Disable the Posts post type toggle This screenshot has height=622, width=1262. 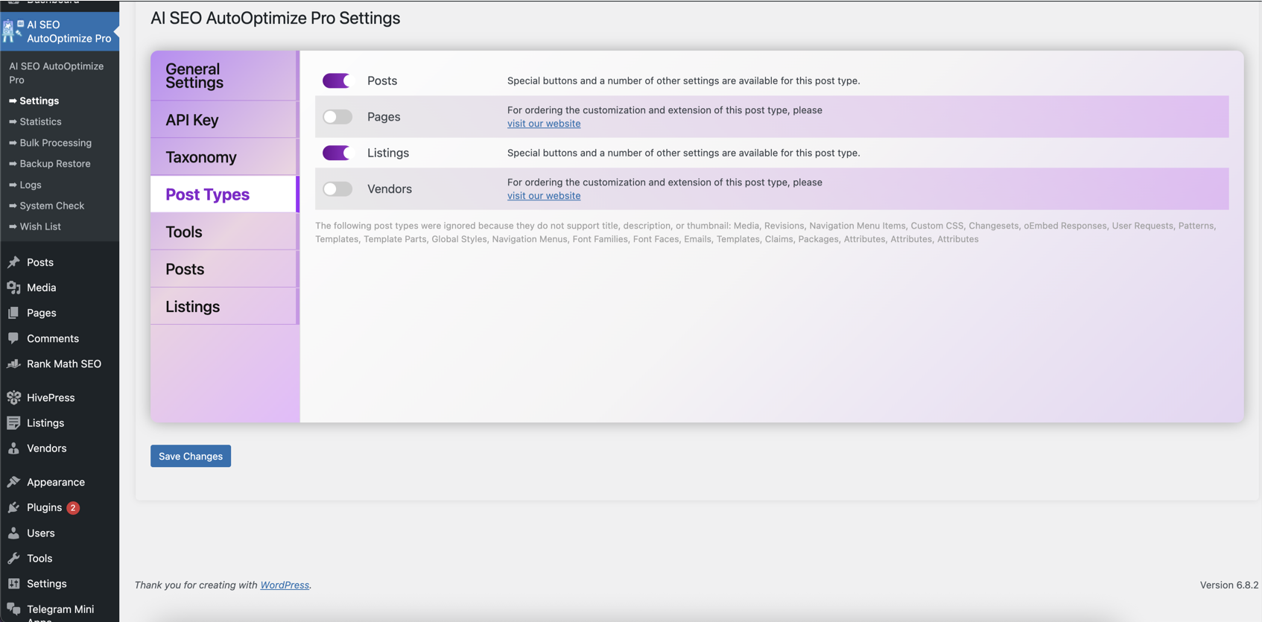tap(337, 80)
